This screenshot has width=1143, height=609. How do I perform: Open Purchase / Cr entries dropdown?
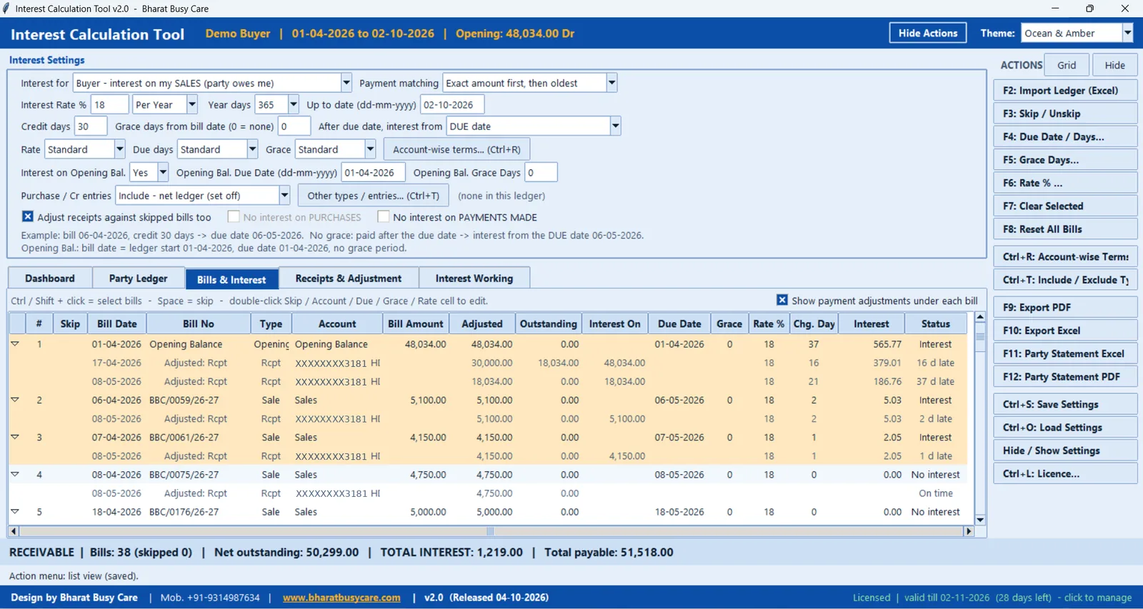point(284,195)
